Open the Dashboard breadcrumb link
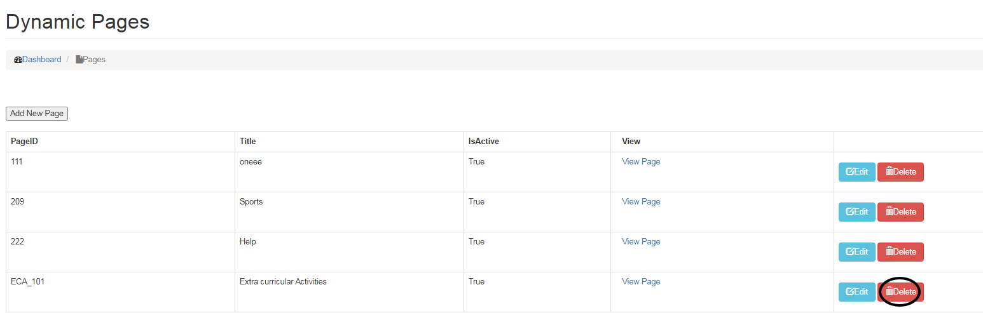The height and width of the screenshot is (313, 983). 42,60
